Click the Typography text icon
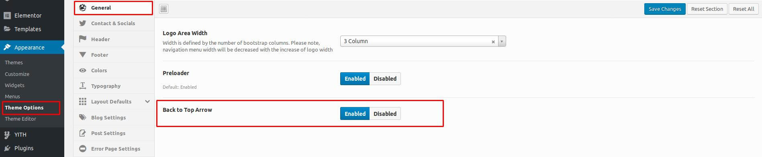The width and height of the screenshot is (762, 157). point(83,86)
